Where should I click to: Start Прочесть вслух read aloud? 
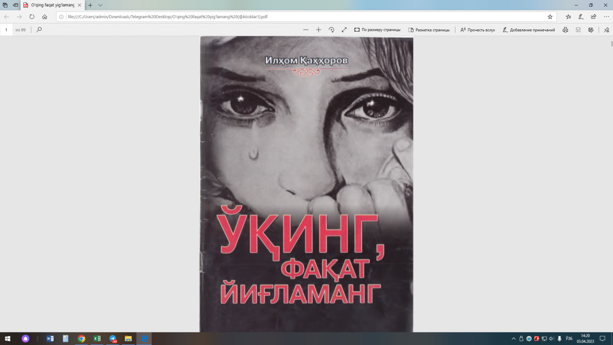(477, 29)
